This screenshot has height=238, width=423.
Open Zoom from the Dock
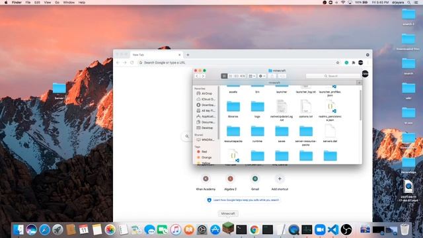point(320,229)
